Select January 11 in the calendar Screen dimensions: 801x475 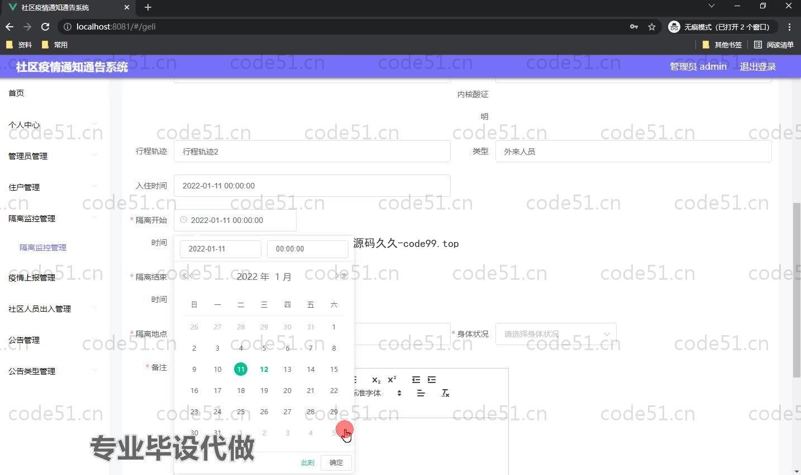point(241,369)
